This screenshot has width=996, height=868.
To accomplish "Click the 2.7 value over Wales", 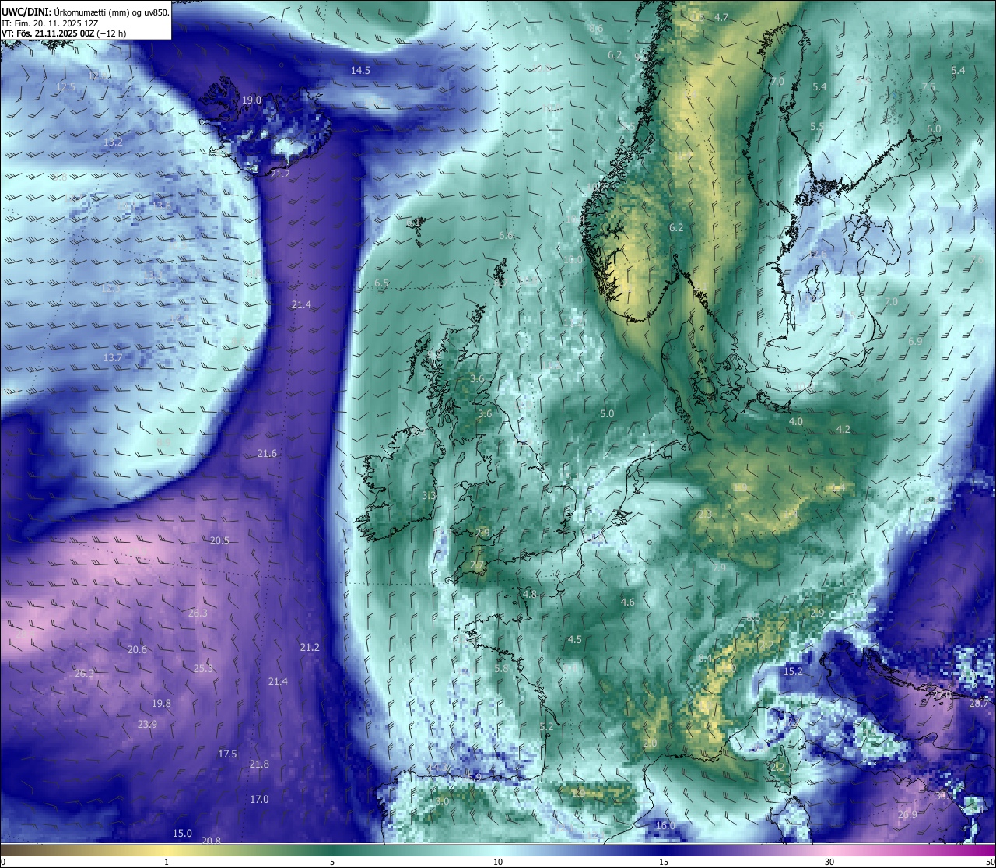I will [477, 565].
